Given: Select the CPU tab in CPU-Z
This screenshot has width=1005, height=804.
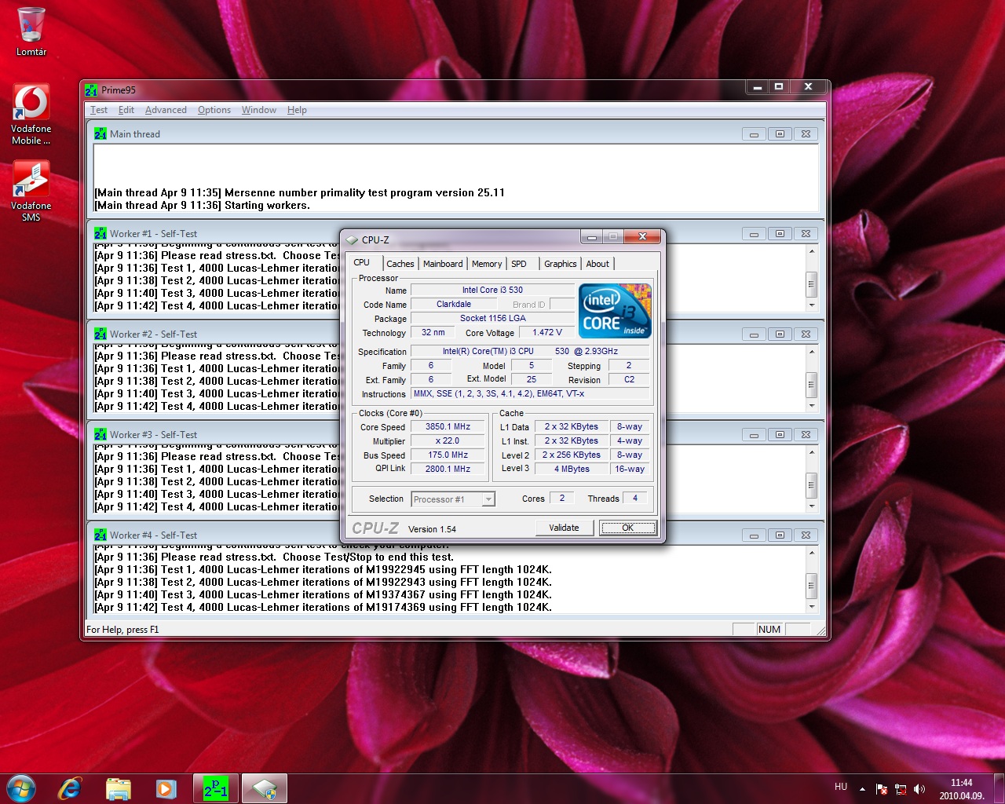Looking at the screenshot, I should coord(362,262).
